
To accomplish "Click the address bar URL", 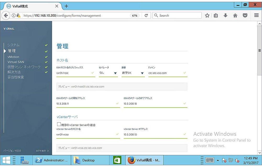I will coord(62,15).
